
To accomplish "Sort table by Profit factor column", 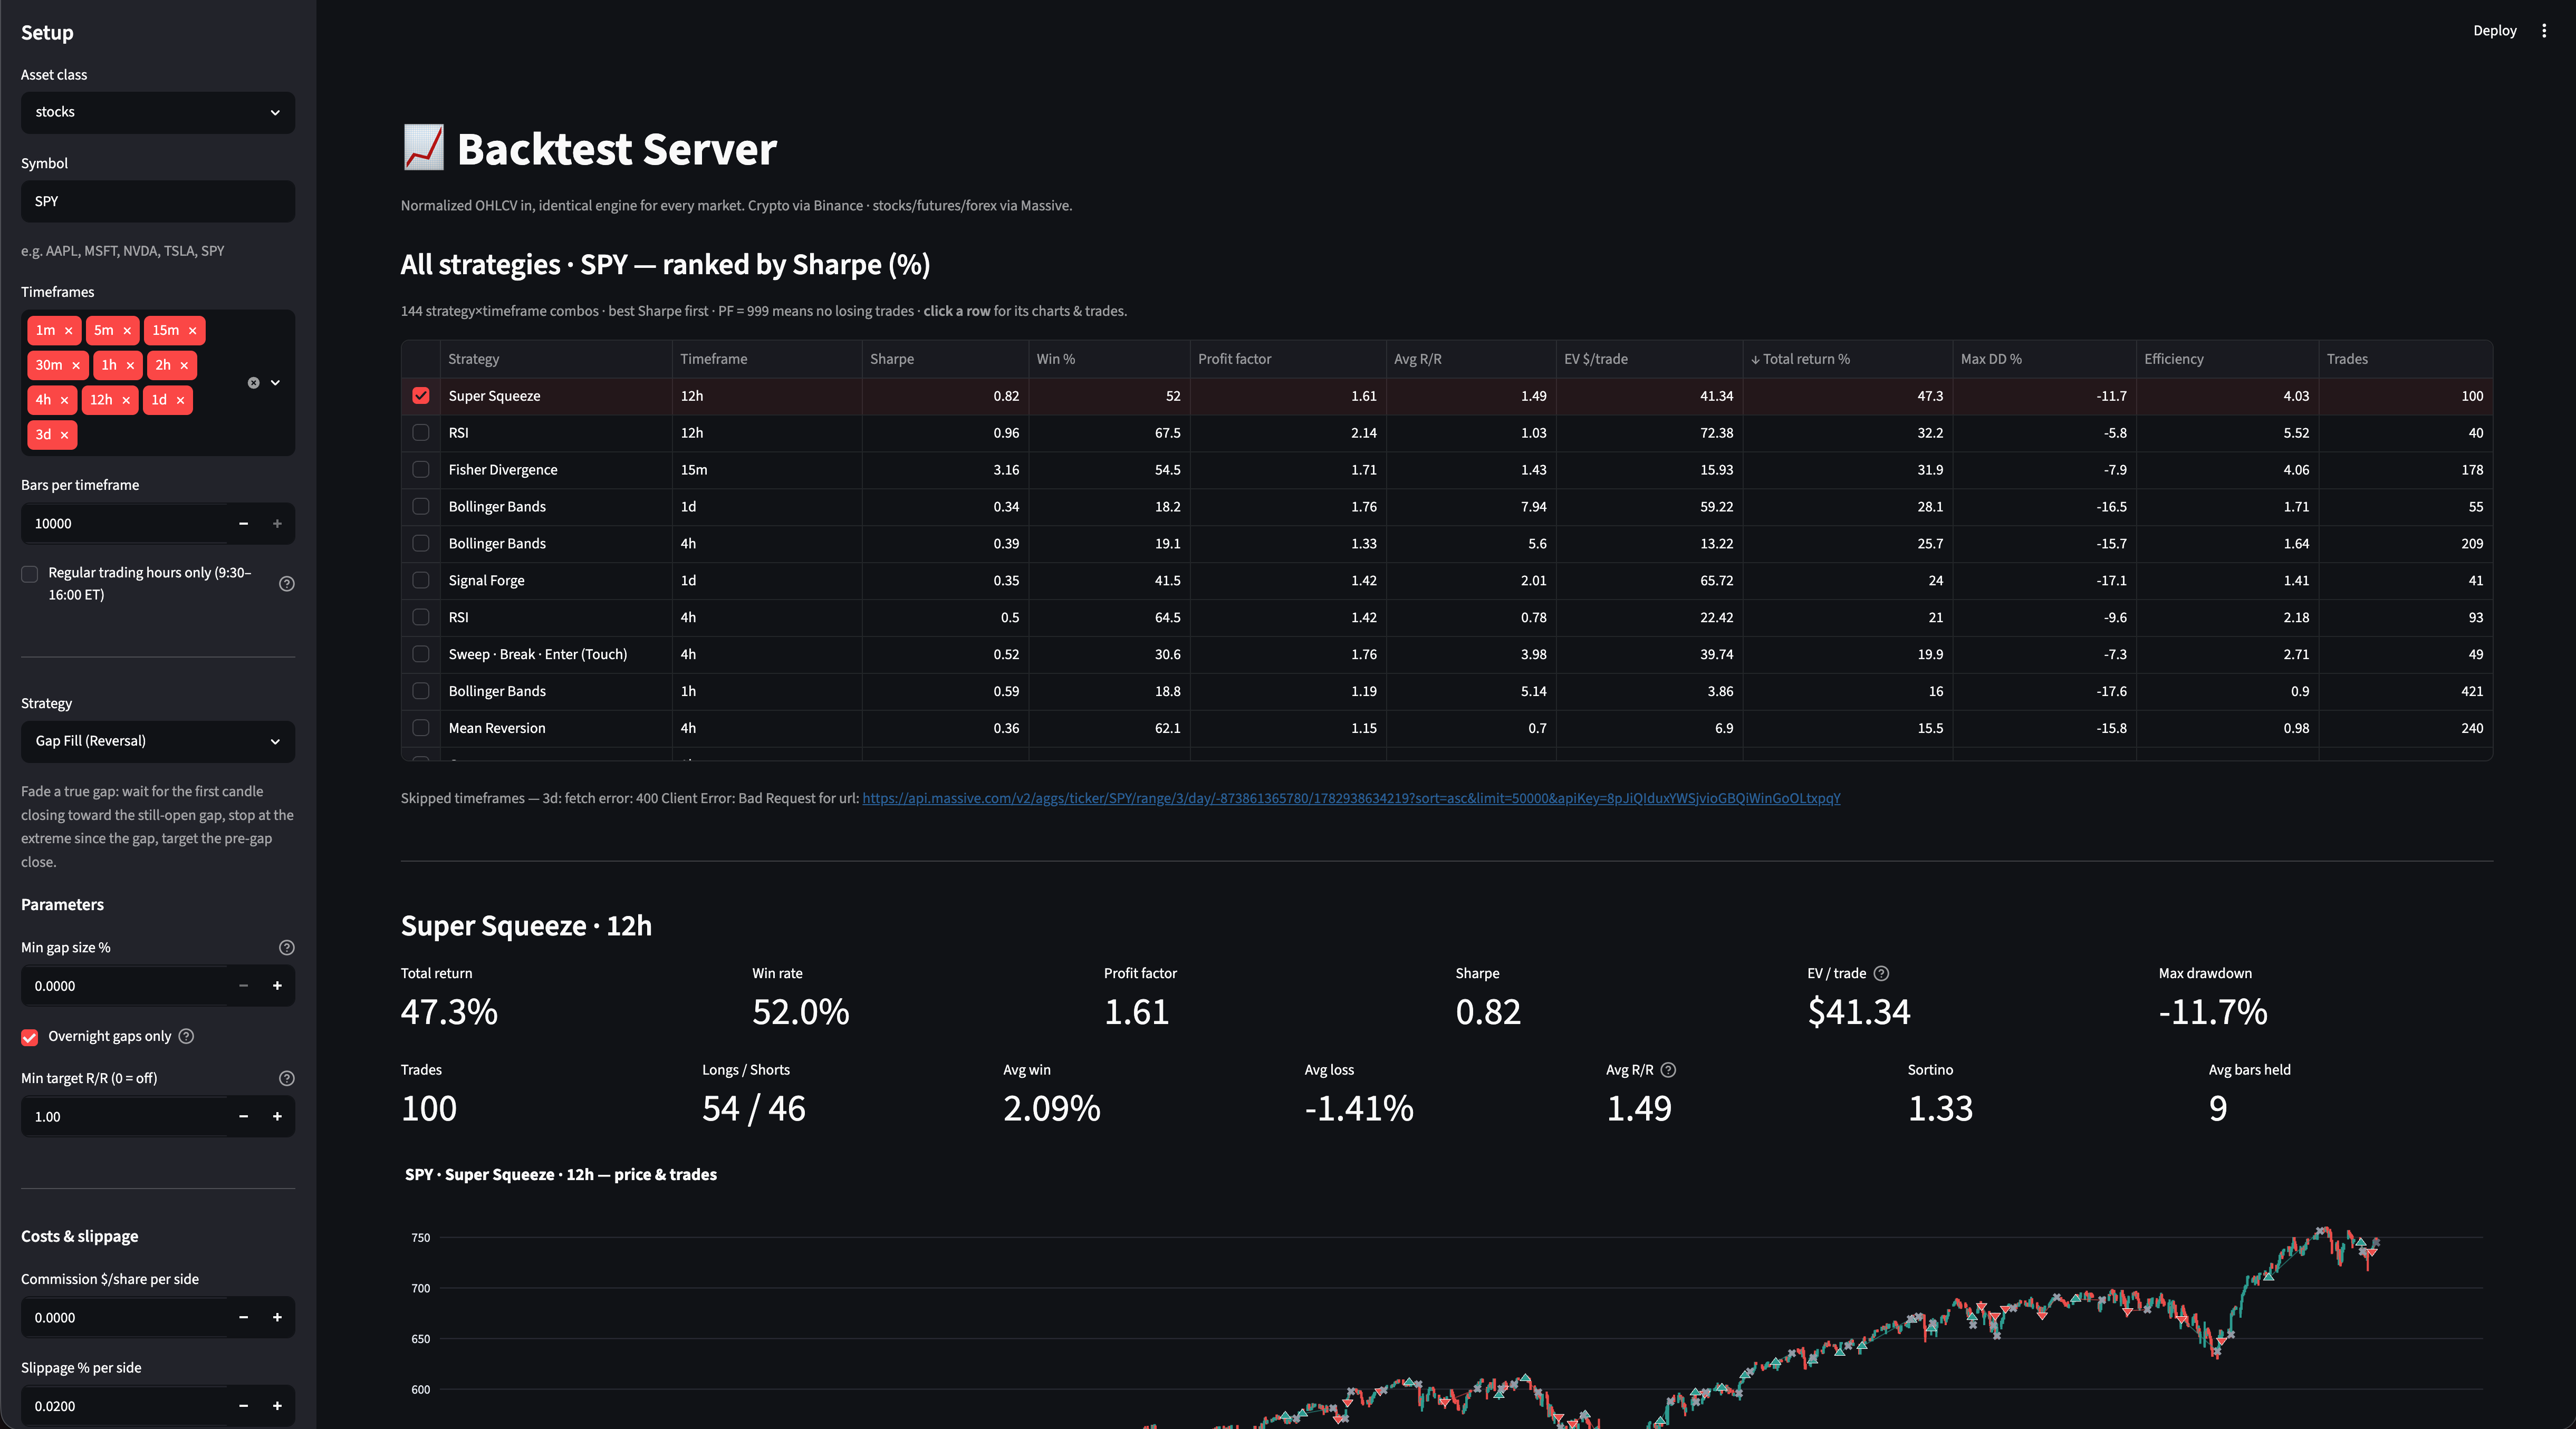I will (x=1288, y=359).
